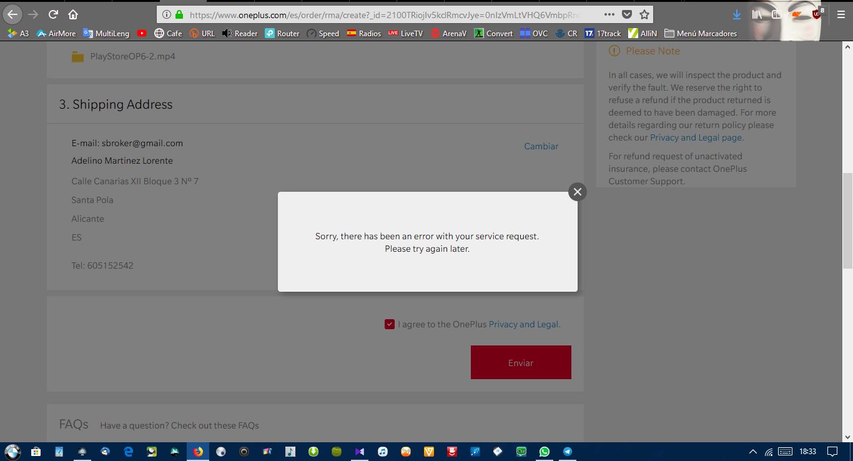Click the page vertical scrollbar

(847, 221)
